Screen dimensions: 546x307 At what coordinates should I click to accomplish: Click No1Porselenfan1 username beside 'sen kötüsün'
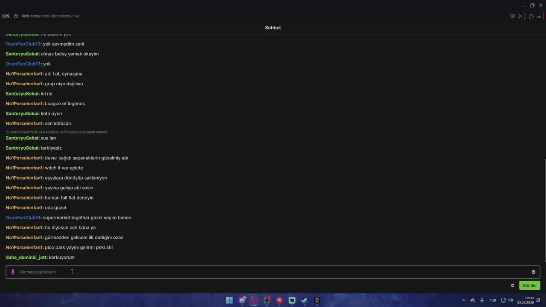click(x=24, y=123)
